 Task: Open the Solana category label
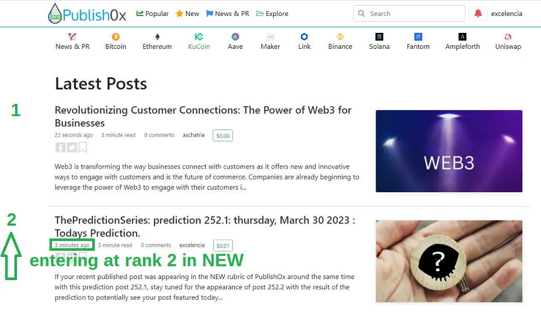coord(379,46)
